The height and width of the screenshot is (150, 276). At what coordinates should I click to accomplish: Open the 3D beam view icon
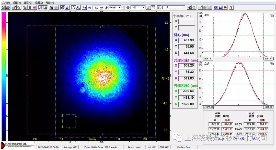click(67, 8)
